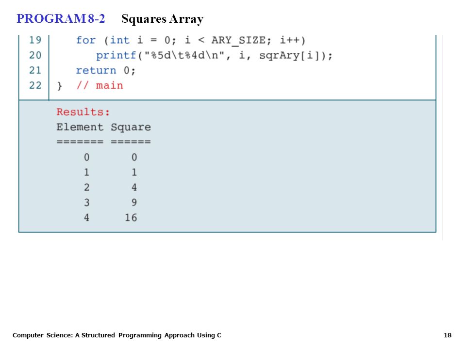The width and height of the screenshot is (466, 349).
Task: Click the 'for' keyword on line 19
Action: pos(85,40)
